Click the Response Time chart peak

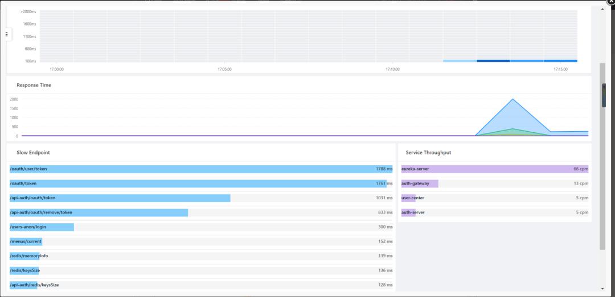[x=513, y=99]
